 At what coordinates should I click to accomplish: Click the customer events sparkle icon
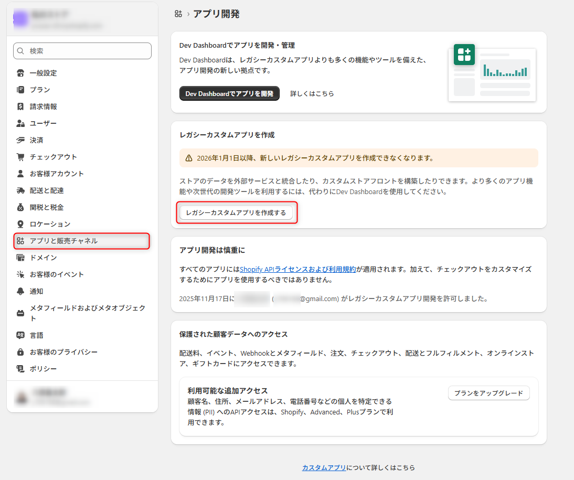tap(20, 274)
